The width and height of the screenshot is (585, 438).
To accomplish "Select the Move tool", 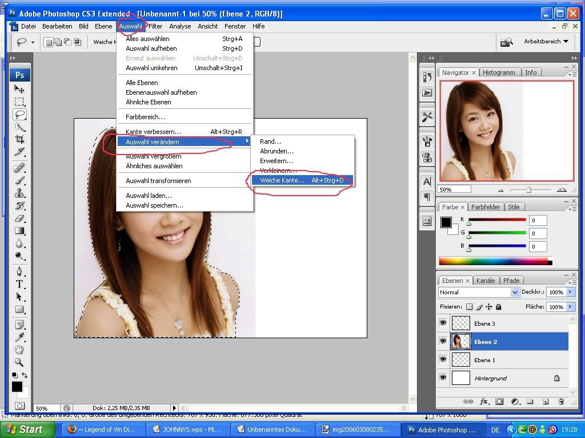I will (19, 89).
